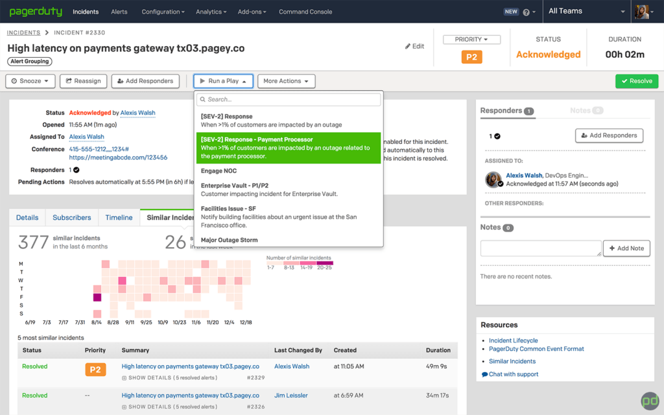Resolve the incident with green button
664x415 pixels.
(x=637, y=81)
